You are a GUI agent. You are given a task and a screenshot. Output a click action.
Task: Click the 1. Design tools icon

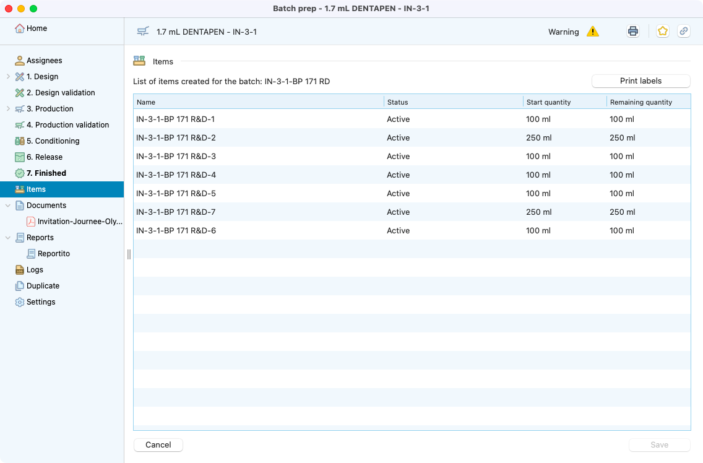tap(19, 77)
